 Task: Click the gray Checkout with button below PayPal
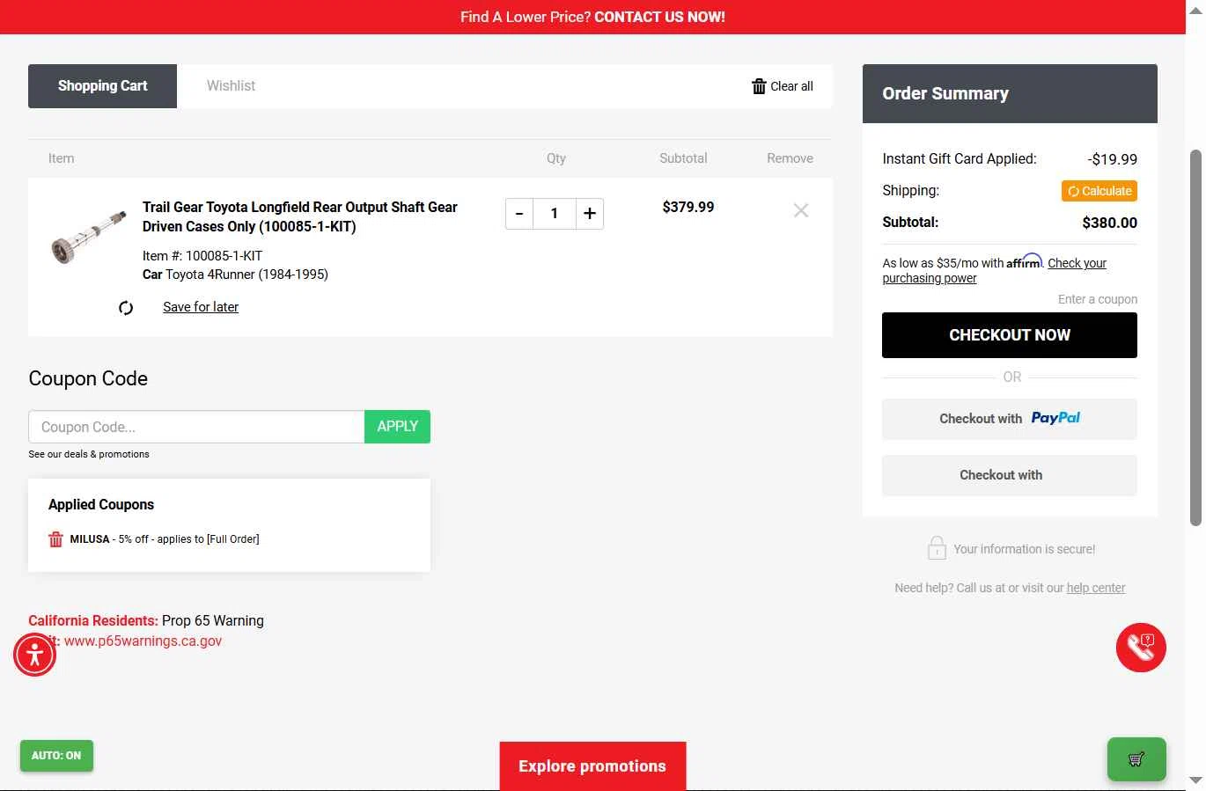(x=1010, y=475)
